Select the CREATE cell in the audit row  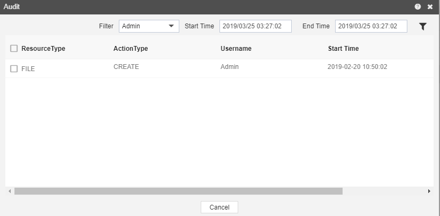[x=126, y=67]
